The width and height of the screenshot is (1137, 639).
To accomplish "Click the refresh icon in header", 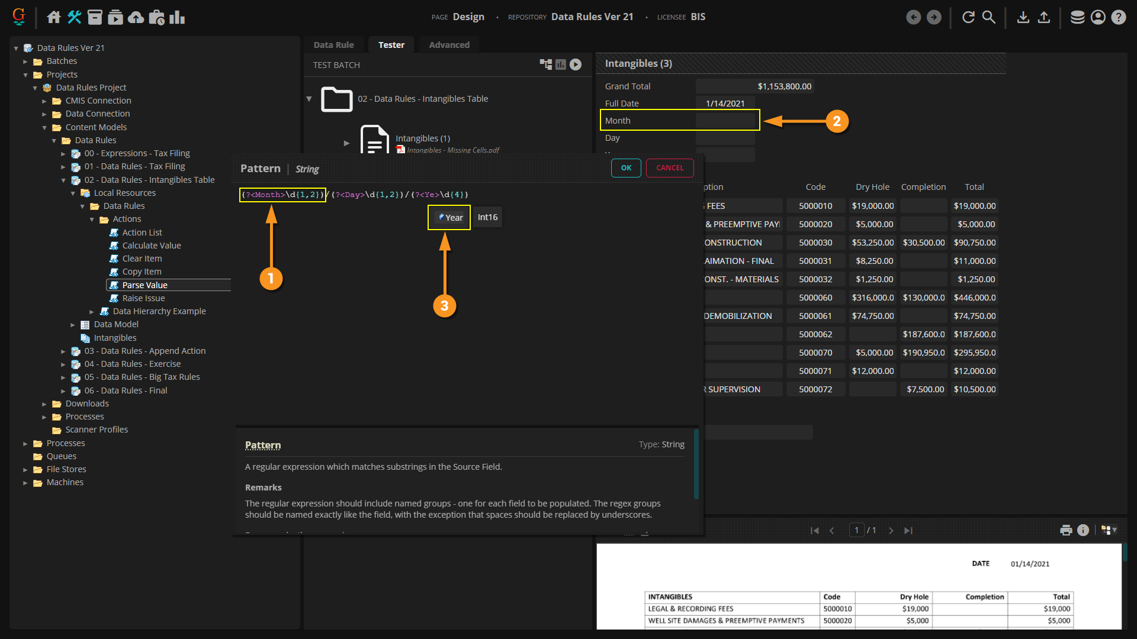I will [x=968, y=17].
